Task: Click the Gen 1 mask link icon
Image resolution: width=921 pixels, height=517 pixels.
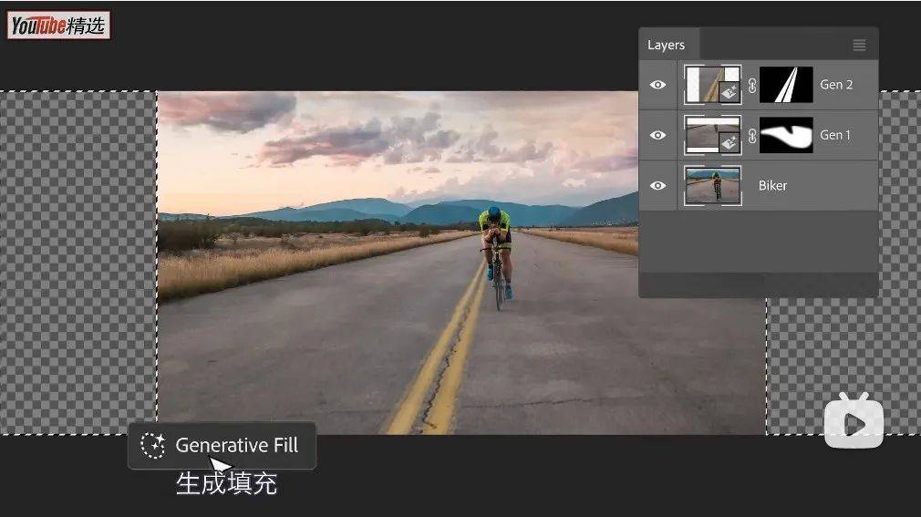Action: [x=751, y=136]
